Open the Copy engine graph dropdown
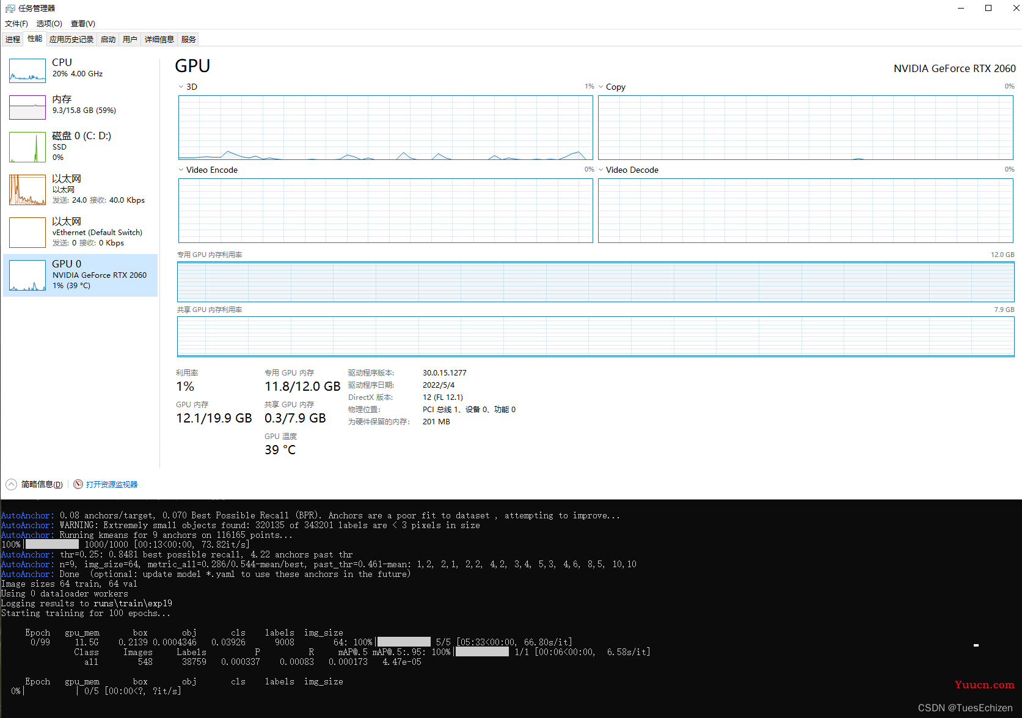 coord(601,87)
